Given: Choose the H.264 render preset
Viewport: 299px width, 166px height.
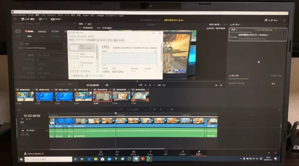Looking at the screenshot, I should (x=55, y=31).
